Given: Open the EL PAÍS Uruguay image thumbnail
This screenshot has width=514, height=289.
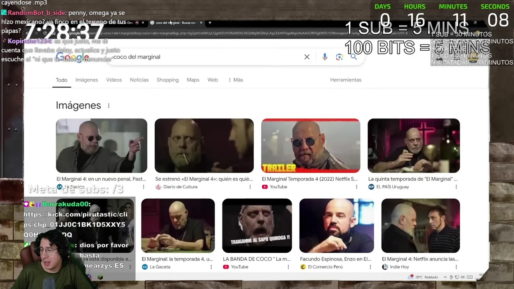Looking at the screenshot, I should [x=414, y=145].
